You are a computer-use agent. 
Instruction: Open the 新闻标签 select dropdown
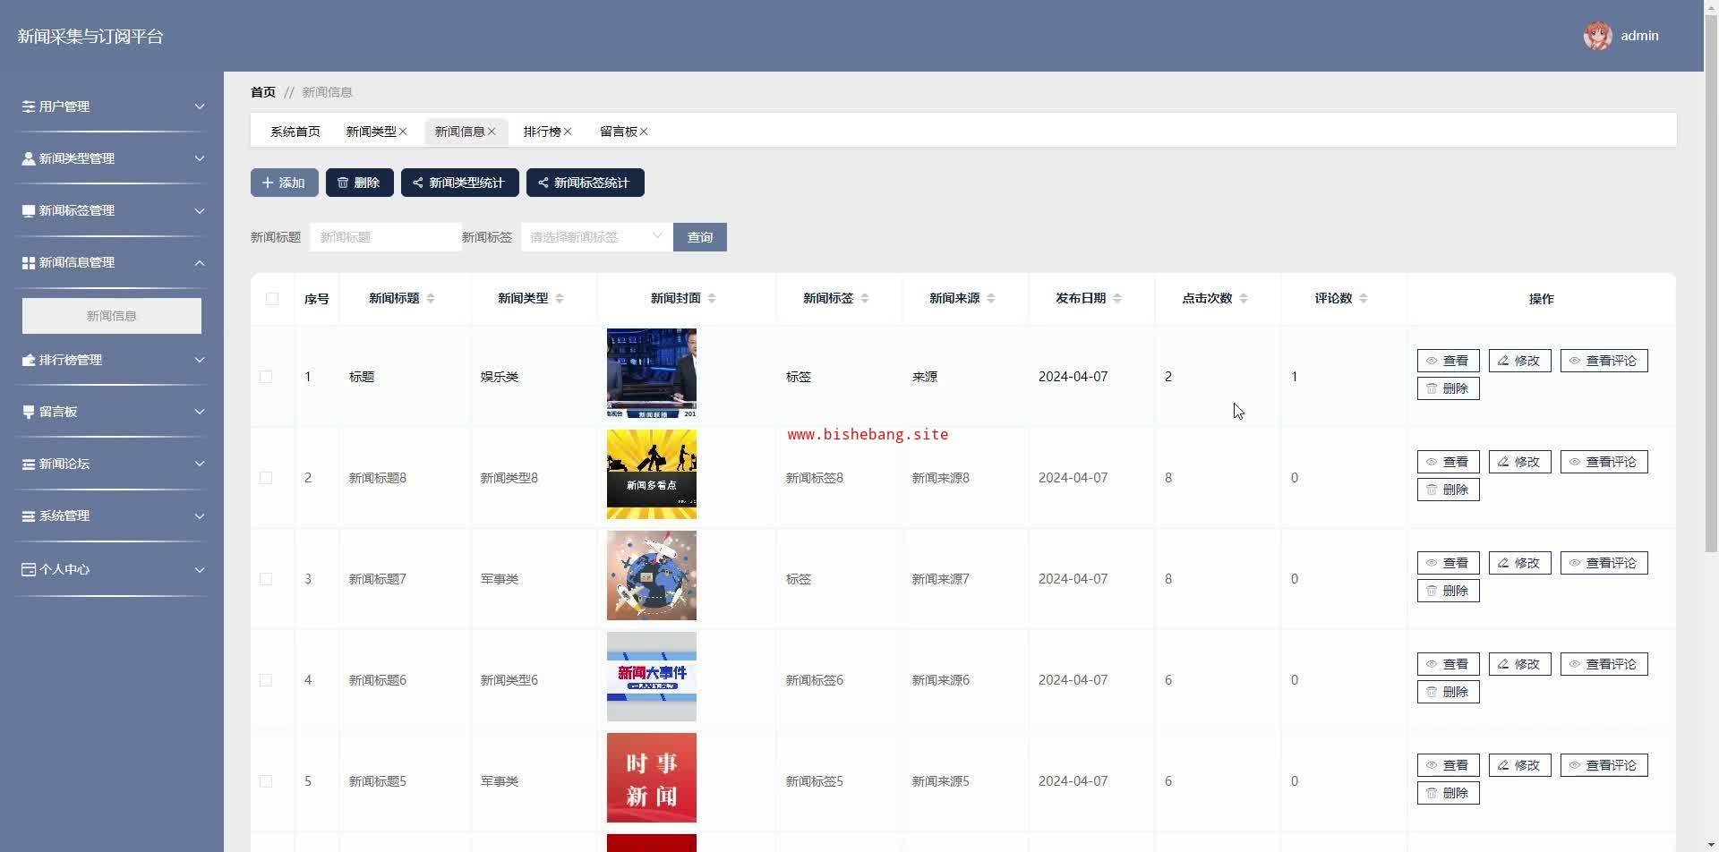(x=596, y=237)
